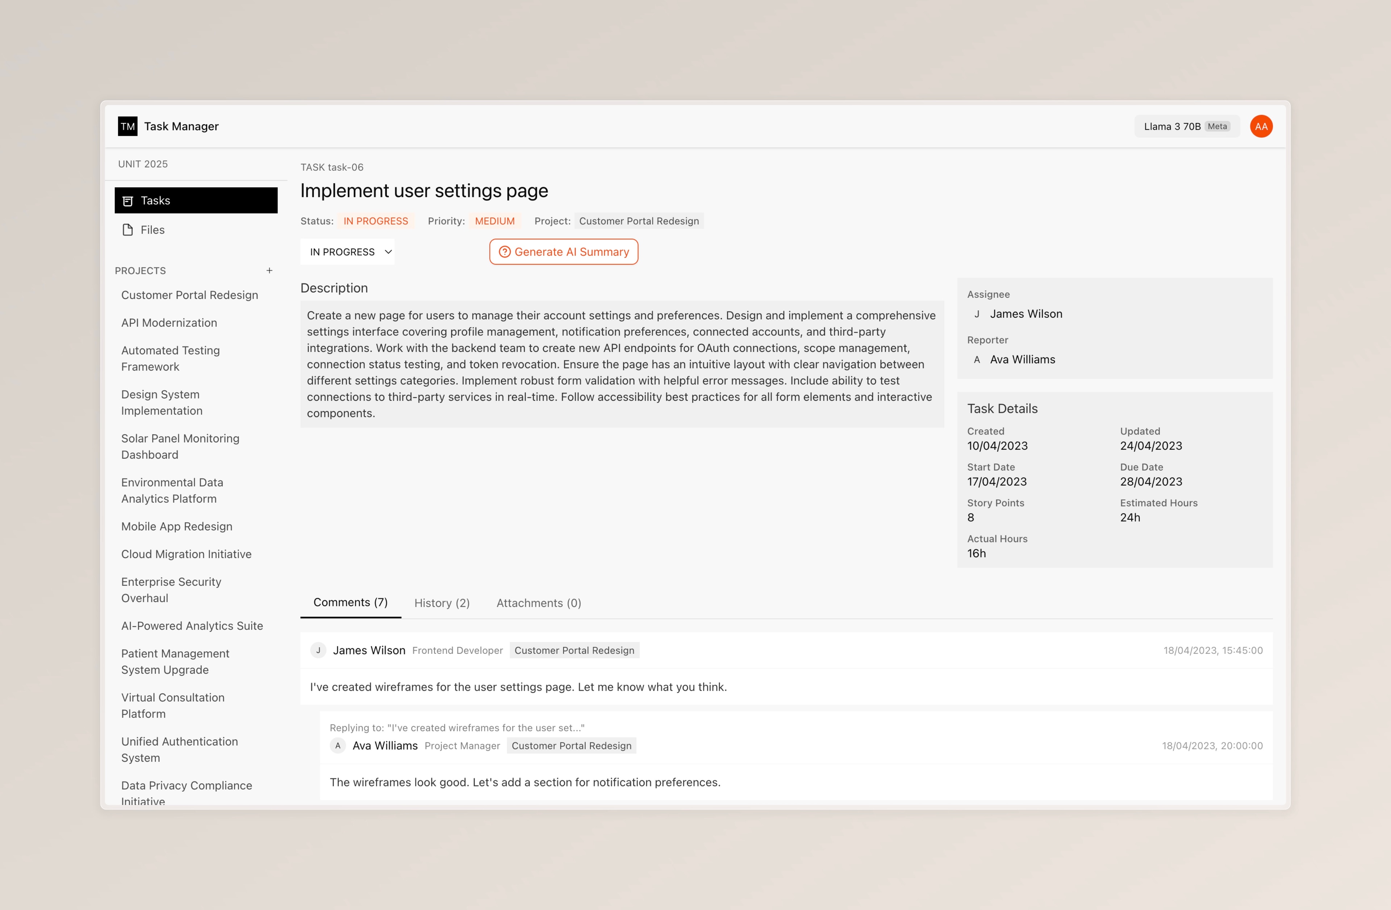The height and width of the screenshot is (910, 1391).
Task: Click the 'Replying to' quote line
Action: [x=456, y=728]
